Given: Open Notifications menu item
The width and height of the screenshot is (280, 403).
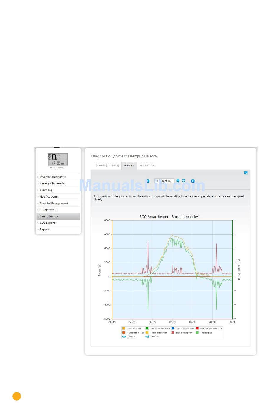Looking at the screenshot, I should (58, 197).
